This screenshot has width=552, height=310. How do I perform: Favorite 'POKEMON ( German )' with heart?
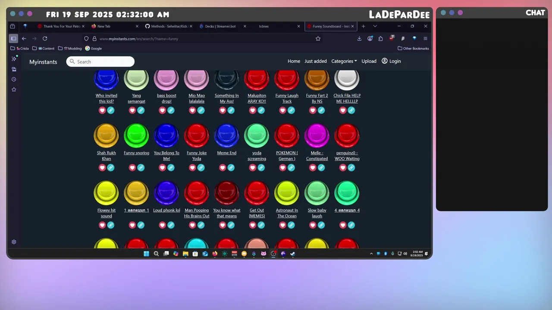click(x=282, y=167)
